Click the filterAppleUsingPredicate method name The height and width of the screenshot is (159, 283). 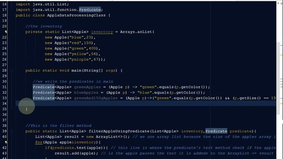click(x=119, y=131)
